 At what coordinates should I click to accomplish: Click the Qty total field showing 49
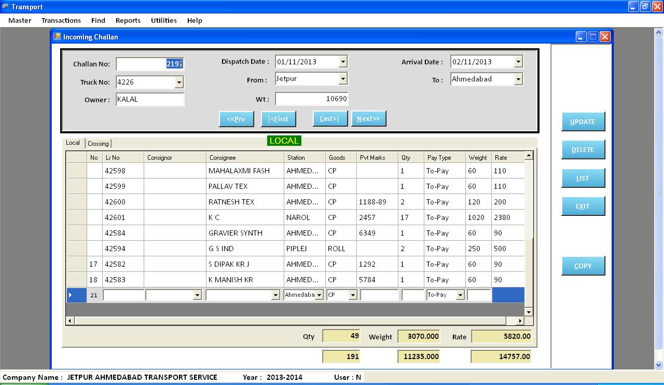pyautogui.click(x=341, y=336)
